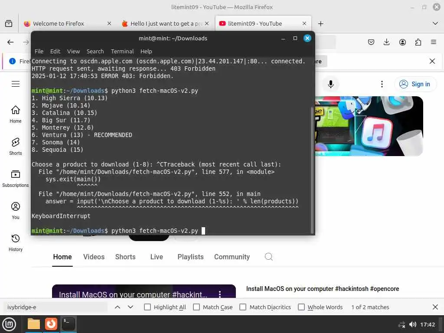Open a new tab with plus button
The width and height of the screenshot is (444, 333).
pyautogui.click(x=320, y=23)
